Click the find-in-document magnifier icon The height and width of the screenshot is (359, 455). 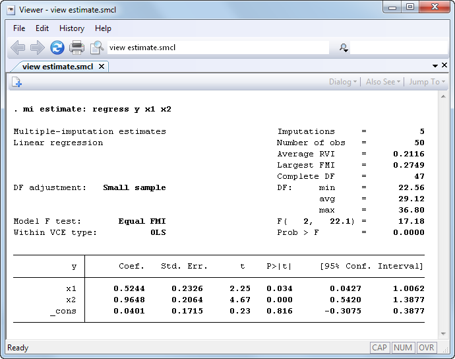[x=97, y=48]
